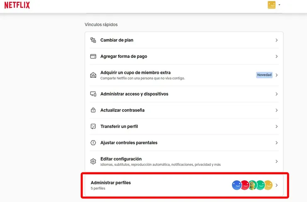Viewport: 307px width, 202px height.
Task: Click the Novedad badge
Action: point(264,75)
